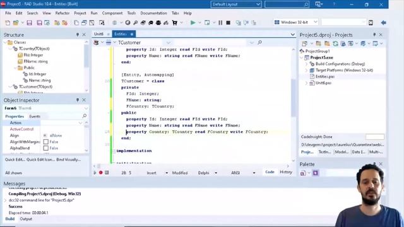The height and width of the screenshot is (227, 404).
Task: Open the Project menu
Action: coord(80,13)
